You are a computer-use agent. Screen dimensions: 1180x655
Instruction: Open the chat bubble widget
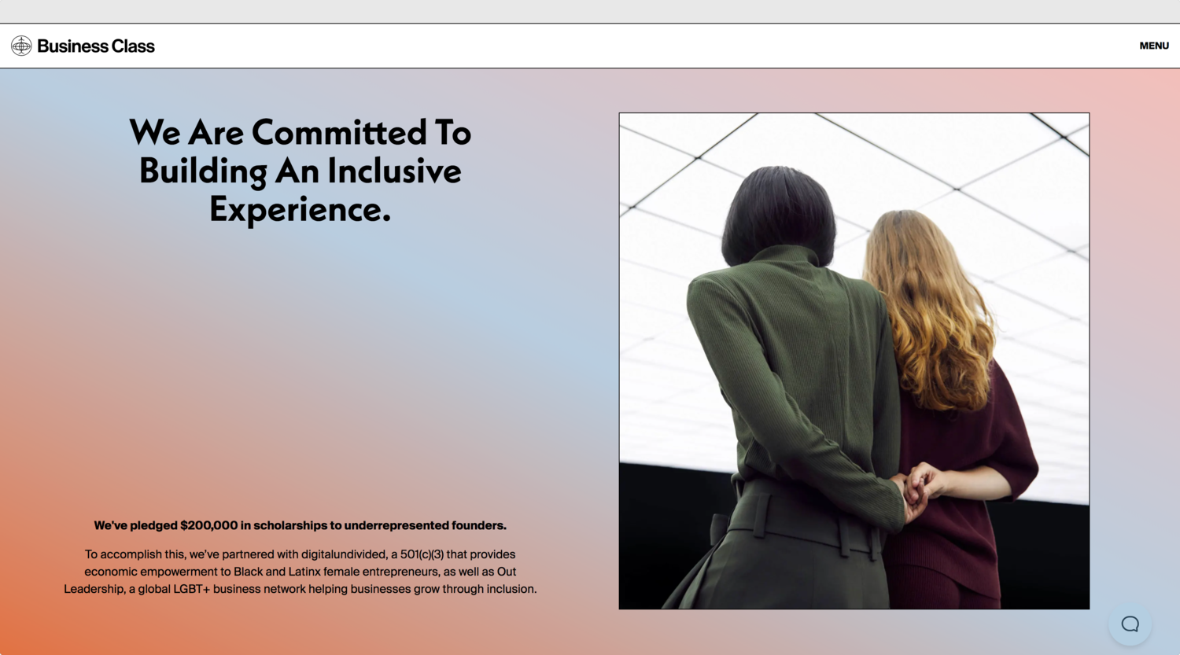[x=1130, y=624]
